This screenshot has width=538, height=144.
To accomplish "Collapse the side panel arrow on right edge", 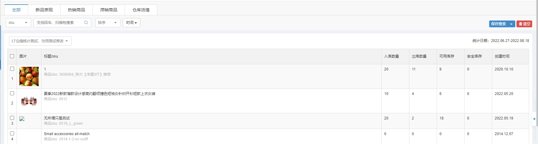I will (534, 119).
